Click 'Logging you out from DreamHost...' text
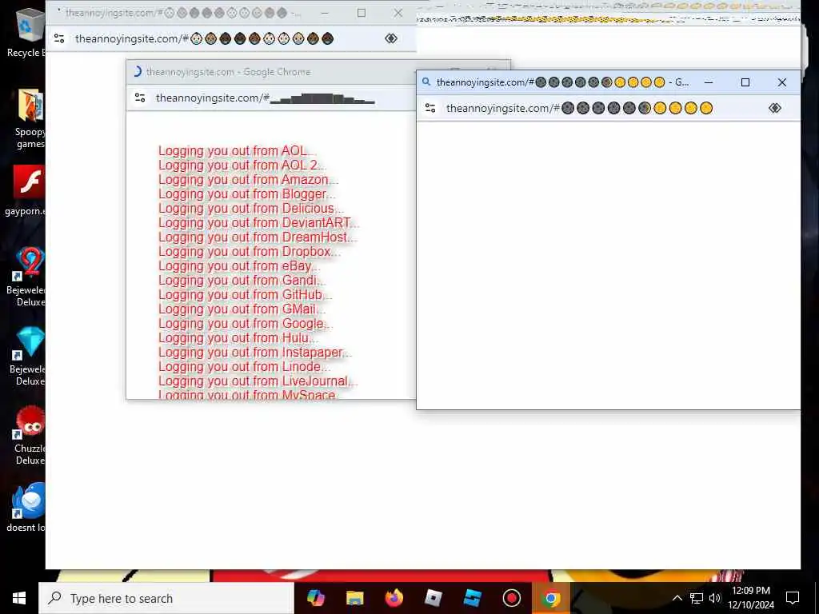The image size is (819, 614). coord(258,237)
